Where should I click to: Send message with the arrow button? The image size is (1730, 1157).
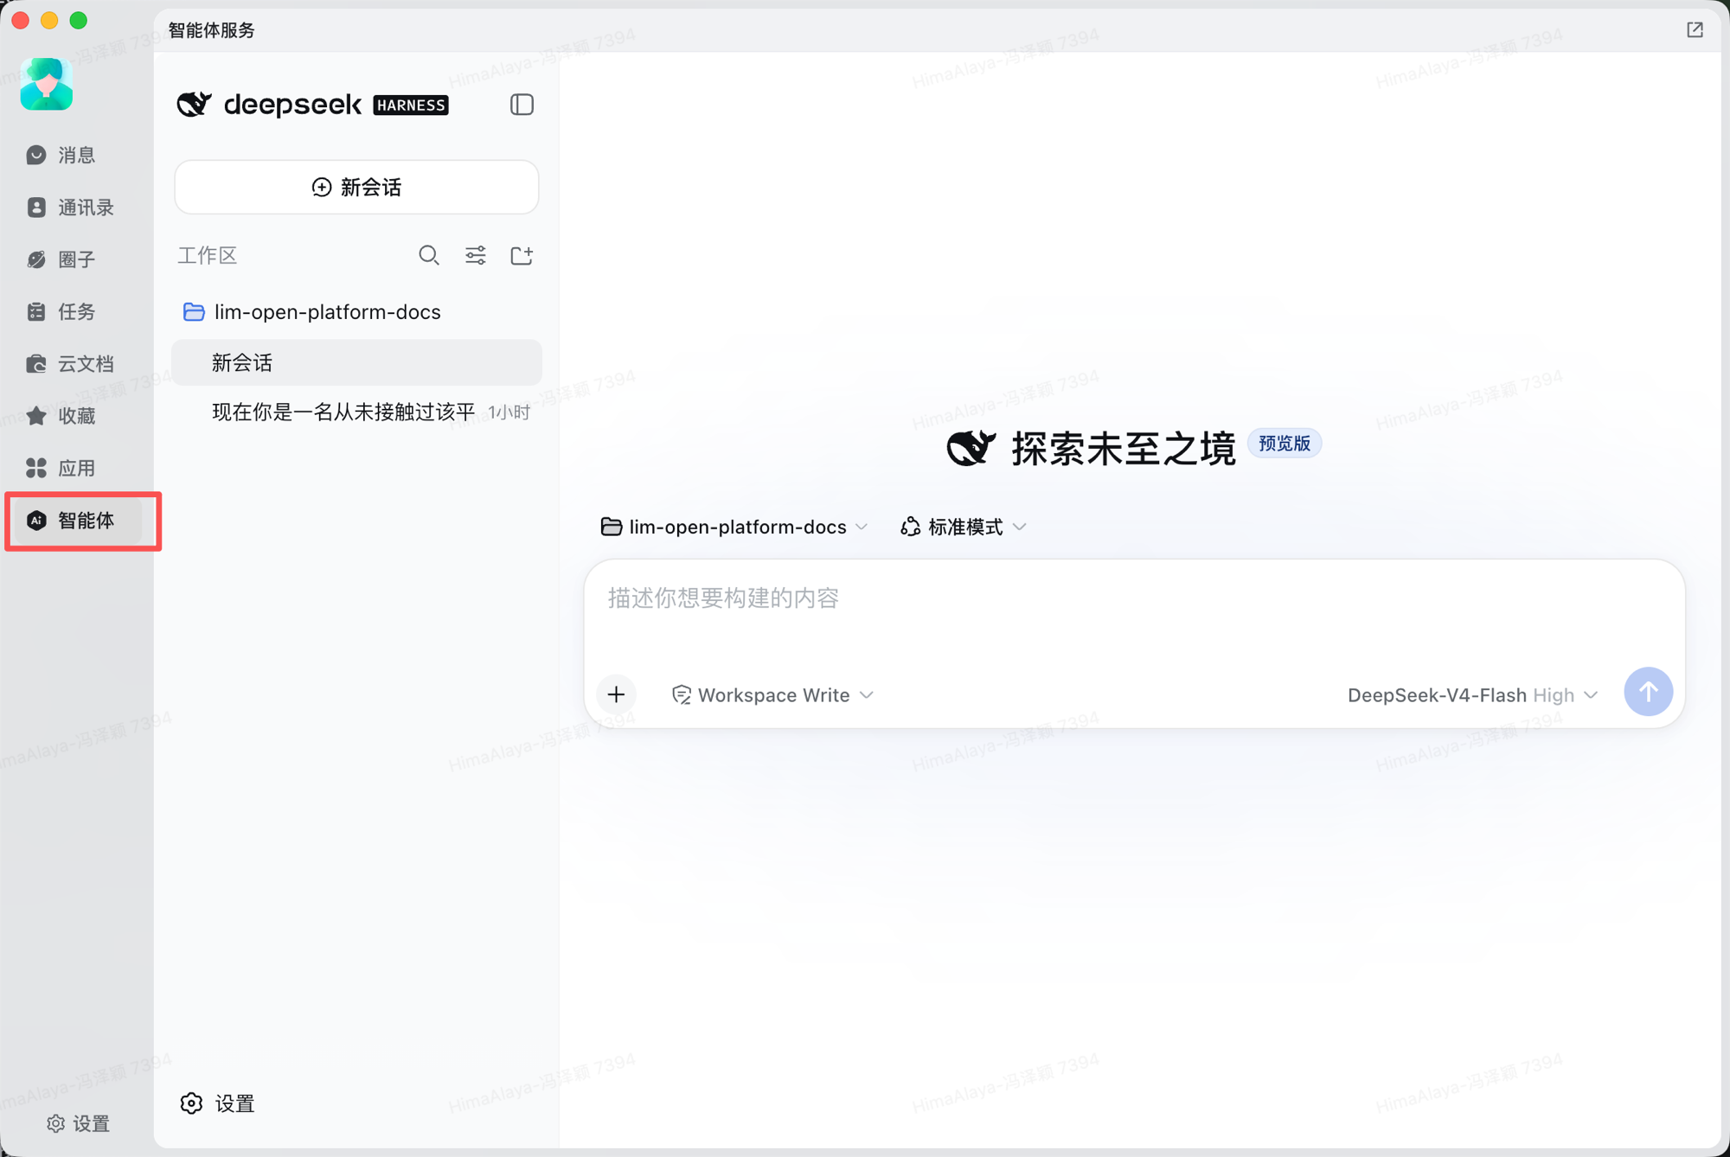[x=1648, y=692]
